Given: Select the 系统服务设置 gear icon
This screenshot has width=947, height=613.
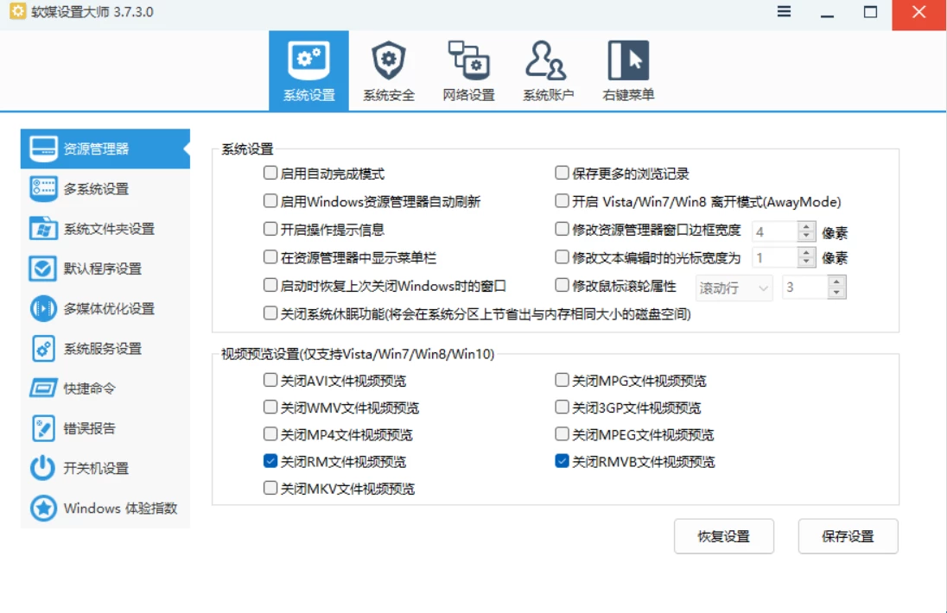Looking at the screenshot, I should click(43, 349).
